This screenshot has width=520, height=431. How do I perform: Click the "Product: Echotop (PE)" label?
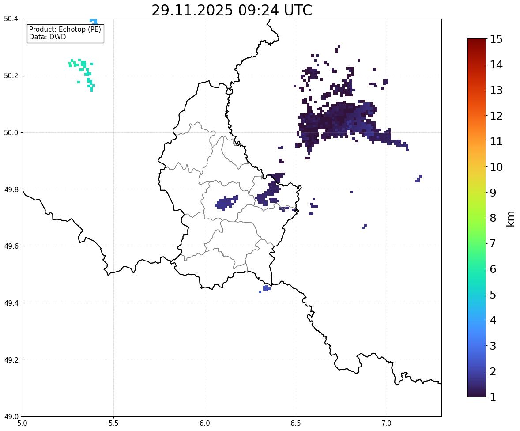tap(65, 29)
